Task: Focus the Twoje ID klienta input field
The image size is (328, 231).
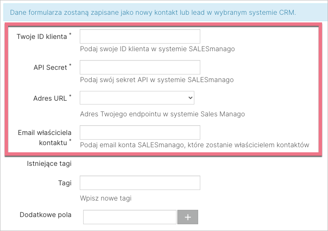Action: coord(140,36)
